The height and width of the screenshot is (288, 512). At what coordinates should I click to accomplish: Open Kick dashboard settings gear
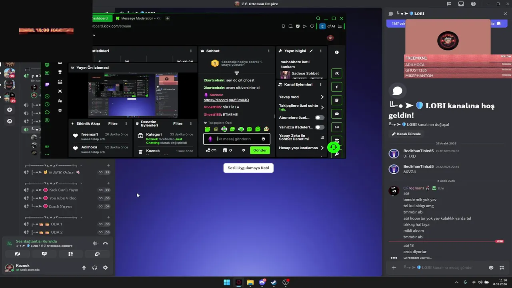[x=60, y=110]
